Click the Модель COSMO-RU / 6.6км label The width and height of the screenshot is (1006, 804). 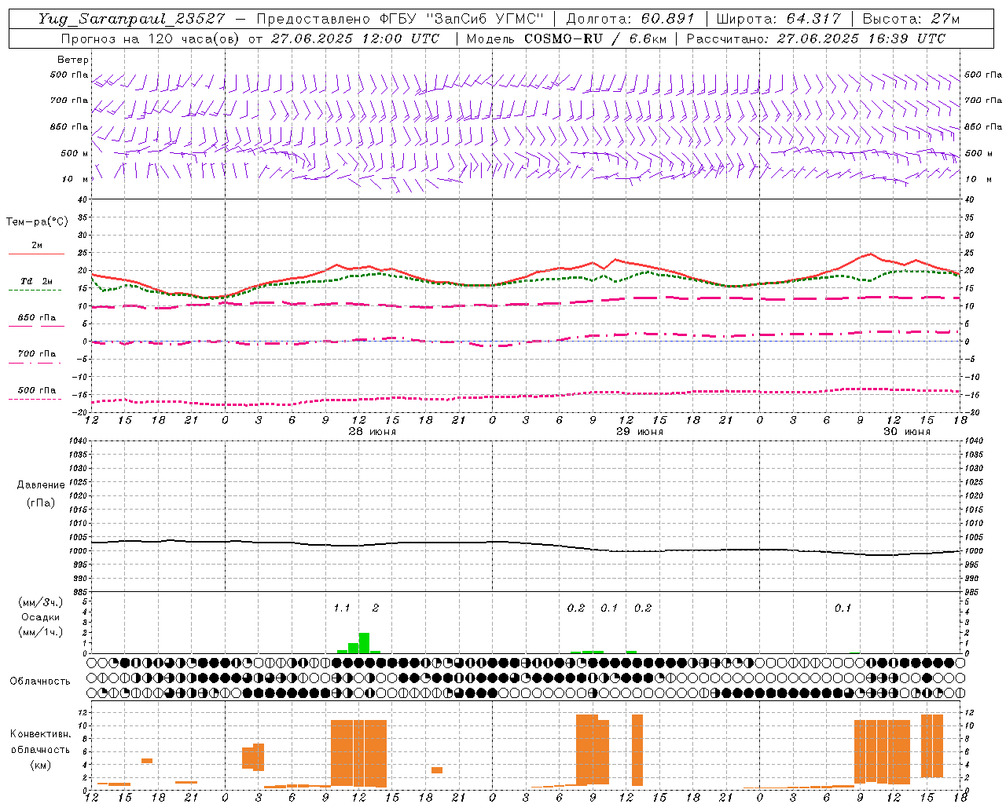566,38
